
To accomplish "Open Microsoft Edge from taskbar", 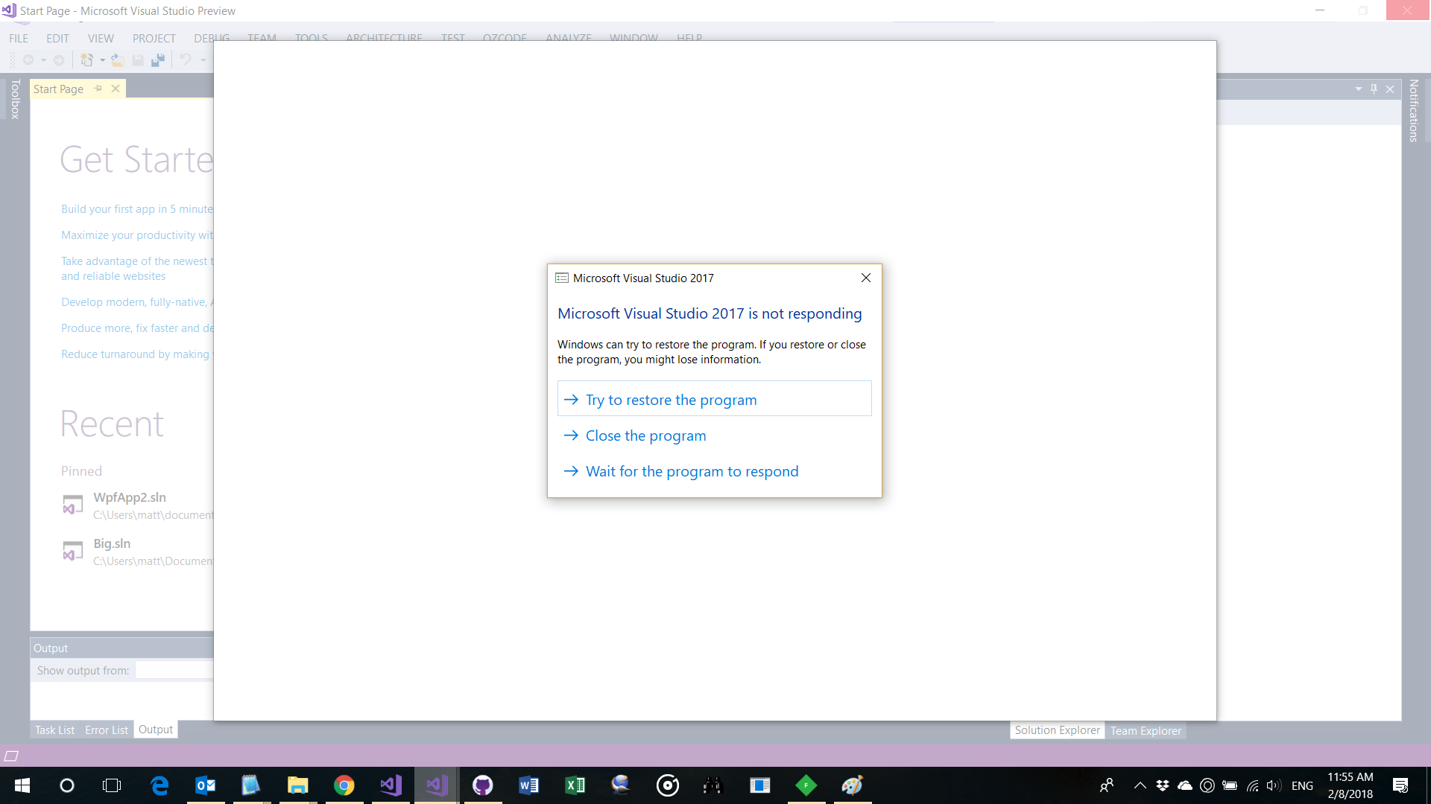I will click(159, 785).
